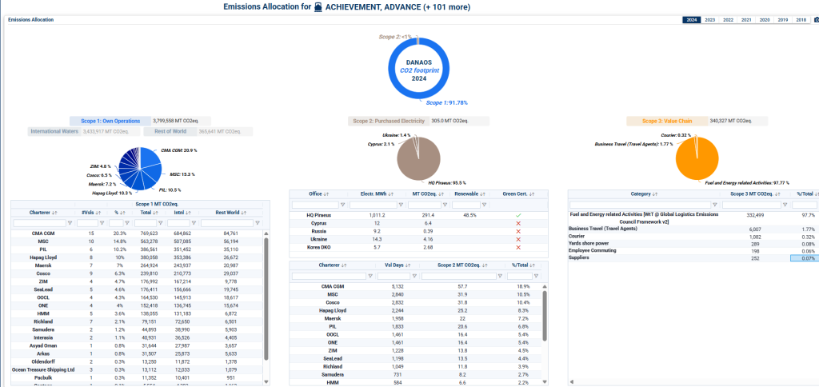Open the Vsl Days column filter funnel
The image size is (819, 387).
(x=414, y=276)
